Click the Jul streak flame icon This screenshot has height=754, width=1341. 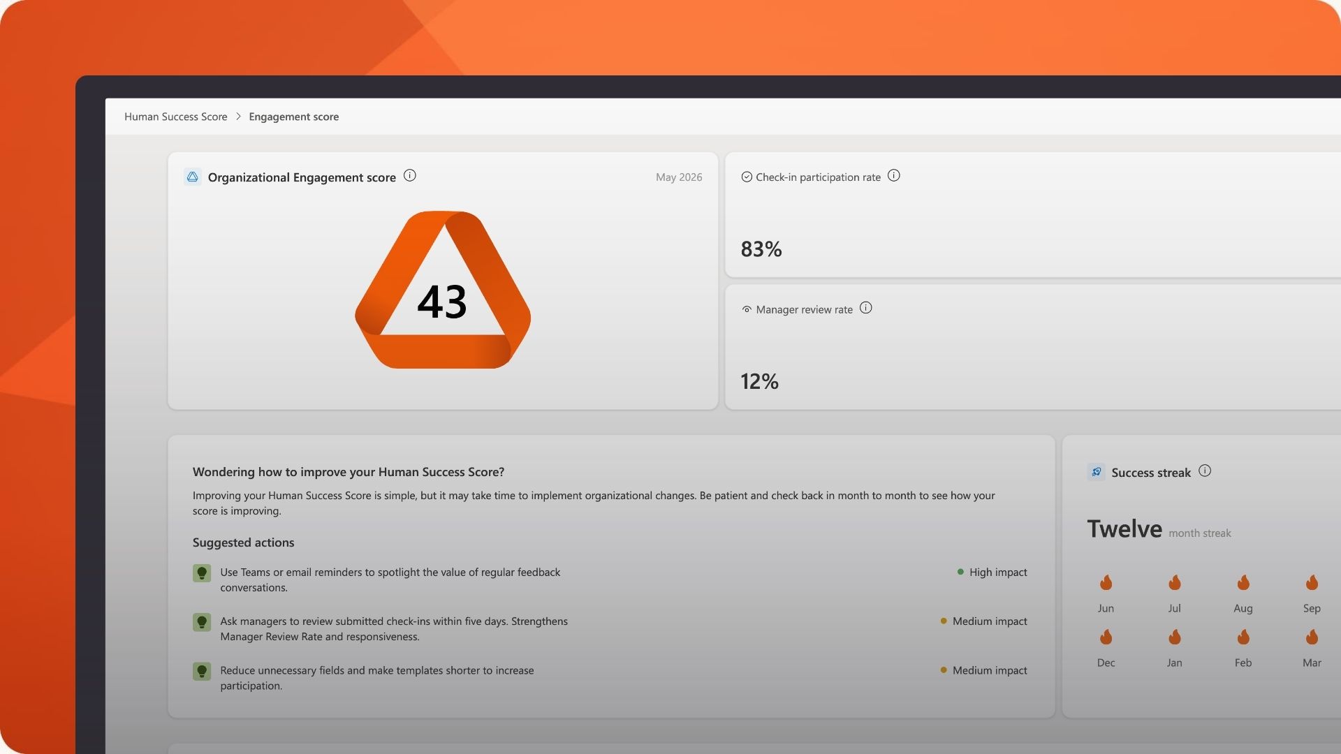1175,582
